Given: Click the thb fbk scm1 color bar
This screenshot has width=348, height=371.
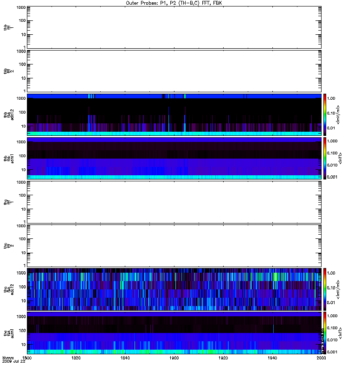Looking at the screenshot, I should (x=325, y=158).
